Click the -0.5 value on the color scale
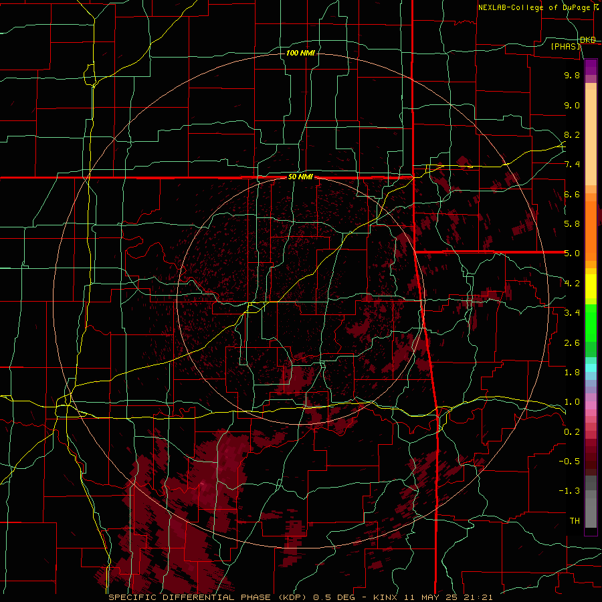 569,462
